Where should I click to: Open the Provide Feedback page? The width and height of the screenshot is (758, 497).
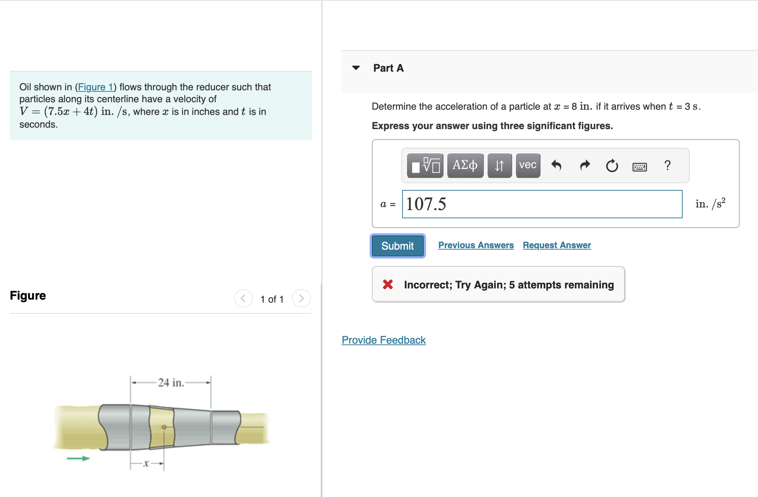(x=383, y=340)
